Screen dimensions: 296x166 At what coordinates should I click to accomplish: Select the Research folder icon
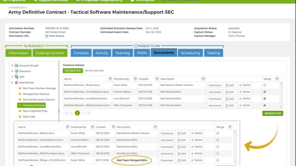point(17,71)
